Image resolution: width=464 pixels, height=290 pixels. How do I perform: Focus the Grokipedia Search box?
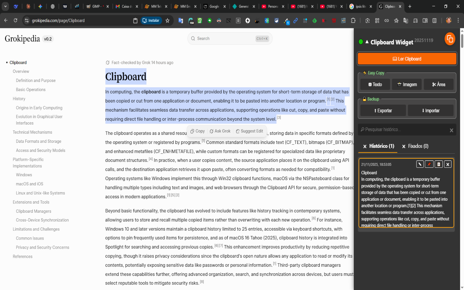pyautogui.click(x=230, y=38)
